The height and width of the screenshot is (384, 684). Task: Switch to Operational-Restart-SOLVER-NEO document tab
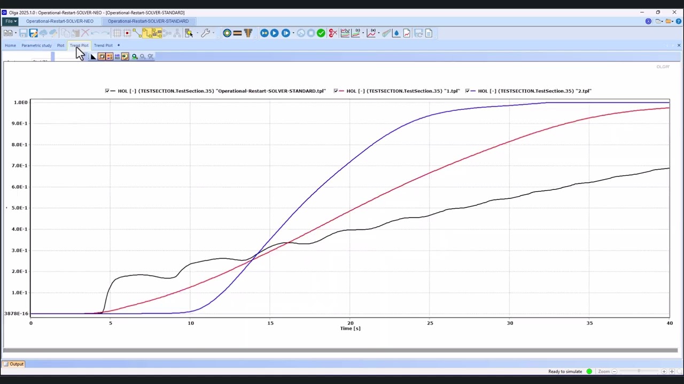pyautogui.click(x=60, y=21)
